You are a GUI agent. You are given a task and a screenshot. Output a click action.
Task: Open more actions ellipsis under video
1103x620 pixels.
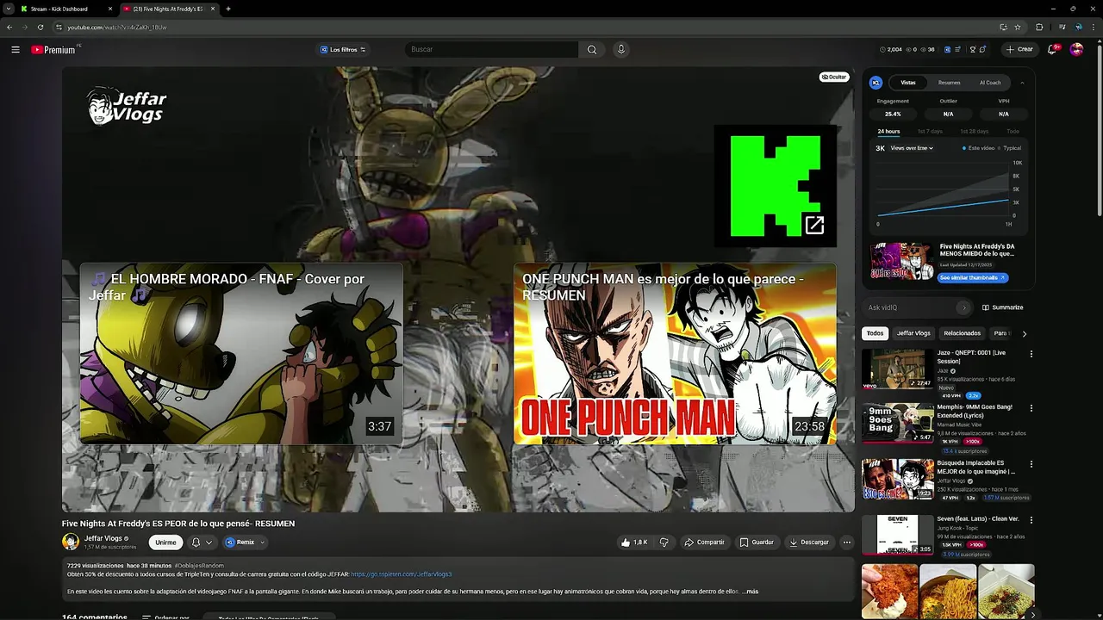(x=847, y=542)
